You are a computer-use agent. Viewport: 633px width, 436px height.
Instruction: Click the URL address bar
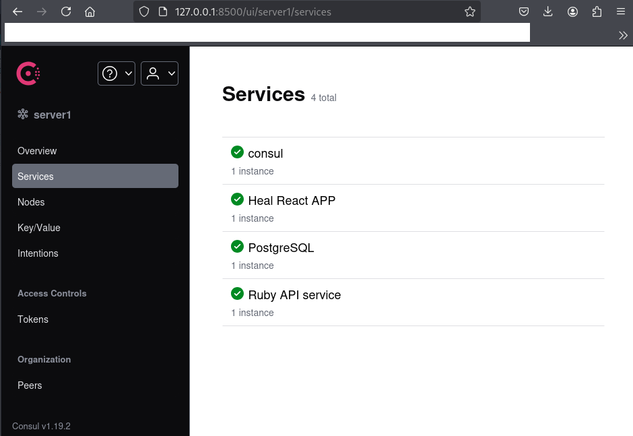click(x=303, y=11)
